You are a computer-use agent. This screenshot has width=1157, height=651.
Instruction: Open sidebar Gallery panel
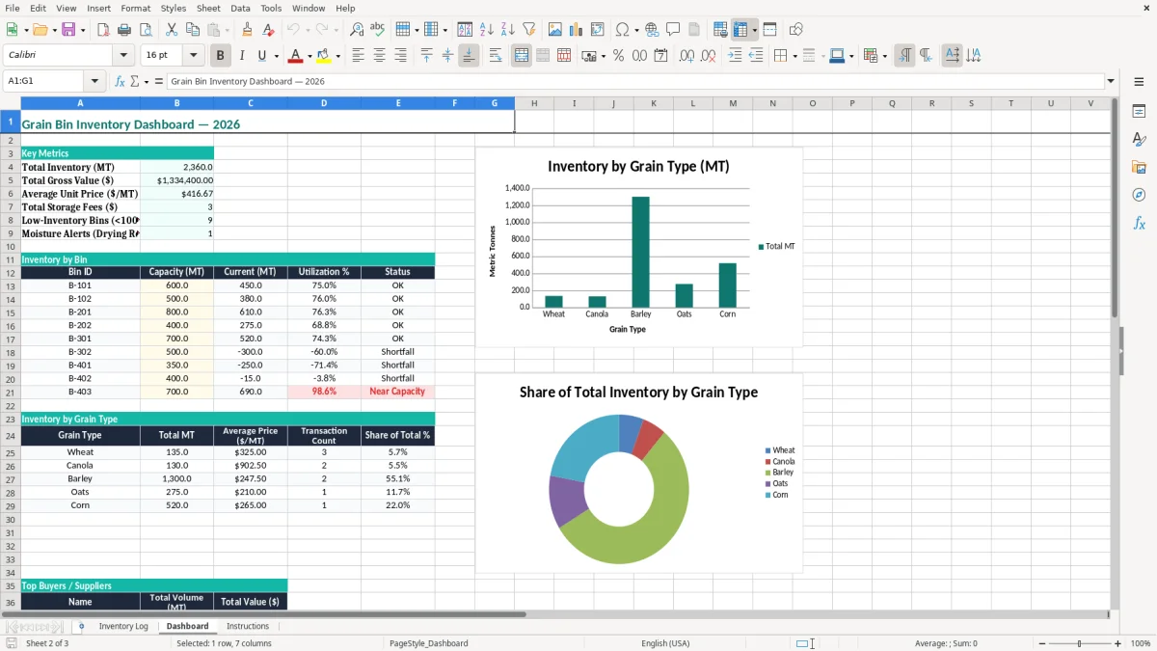[x=1139, y=168]
